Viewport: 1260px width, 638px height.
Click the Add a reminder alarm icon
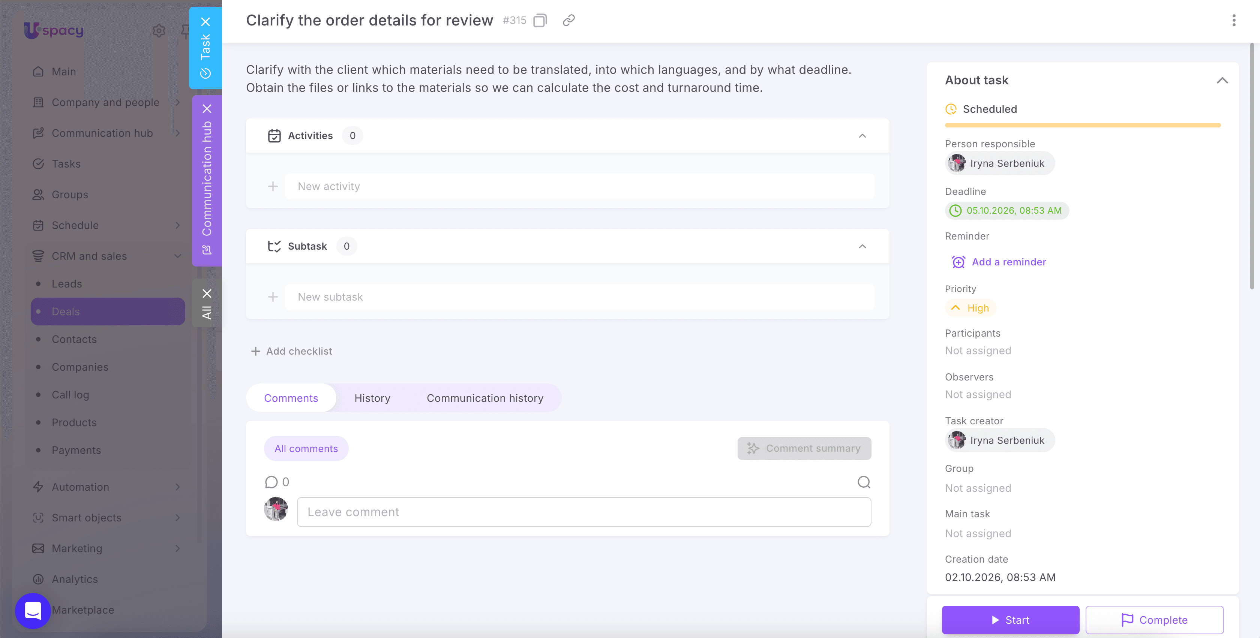tap(958, 262)
